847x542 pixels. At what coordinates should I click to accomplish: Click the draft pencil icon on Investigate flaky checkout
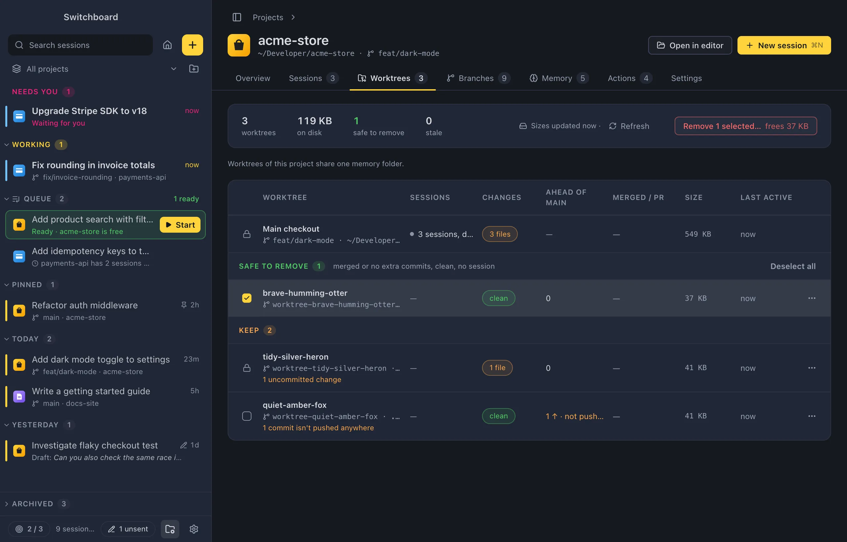[x=184, y=445]
